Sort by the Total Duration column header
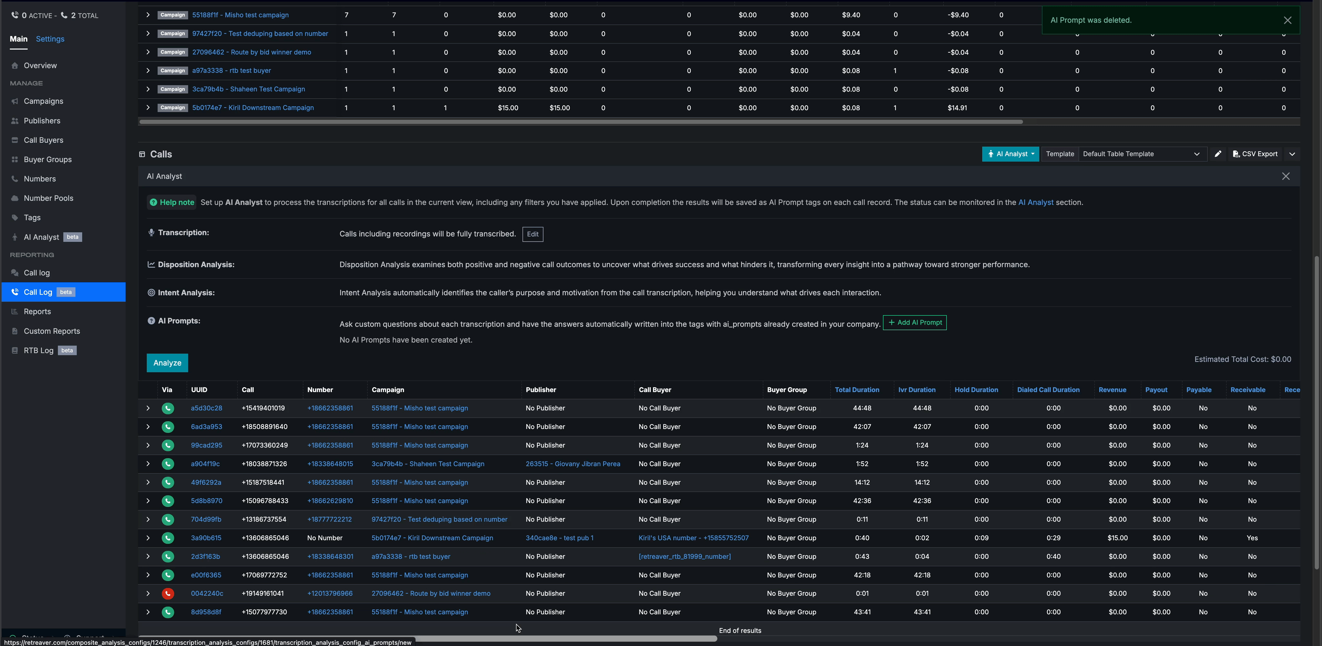The width and height of the screenshot is (1322, 646). pyautogui.click(x=857, y=390)
